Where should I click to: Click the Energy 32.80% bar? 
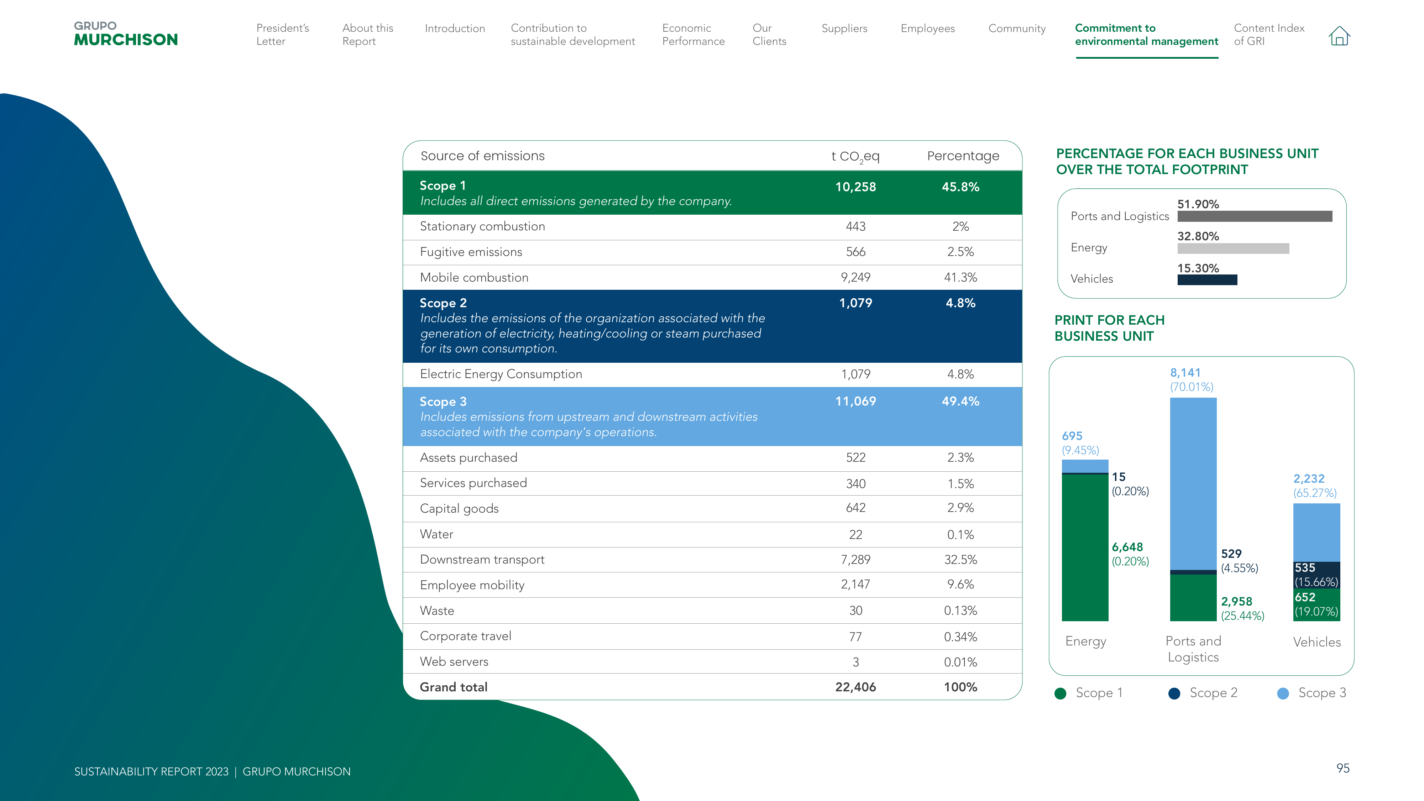tap(1233, 248)
